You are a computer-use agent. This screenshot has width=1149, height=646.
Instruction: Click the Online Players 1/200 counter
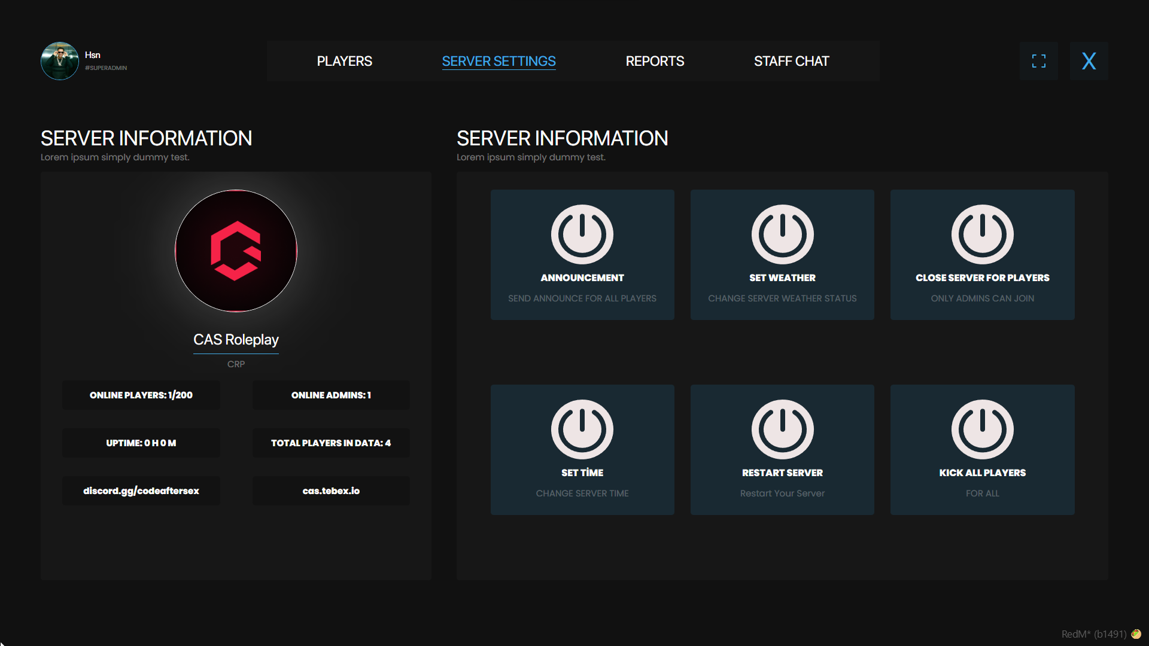pyautogui.click(x=141, y=395)
